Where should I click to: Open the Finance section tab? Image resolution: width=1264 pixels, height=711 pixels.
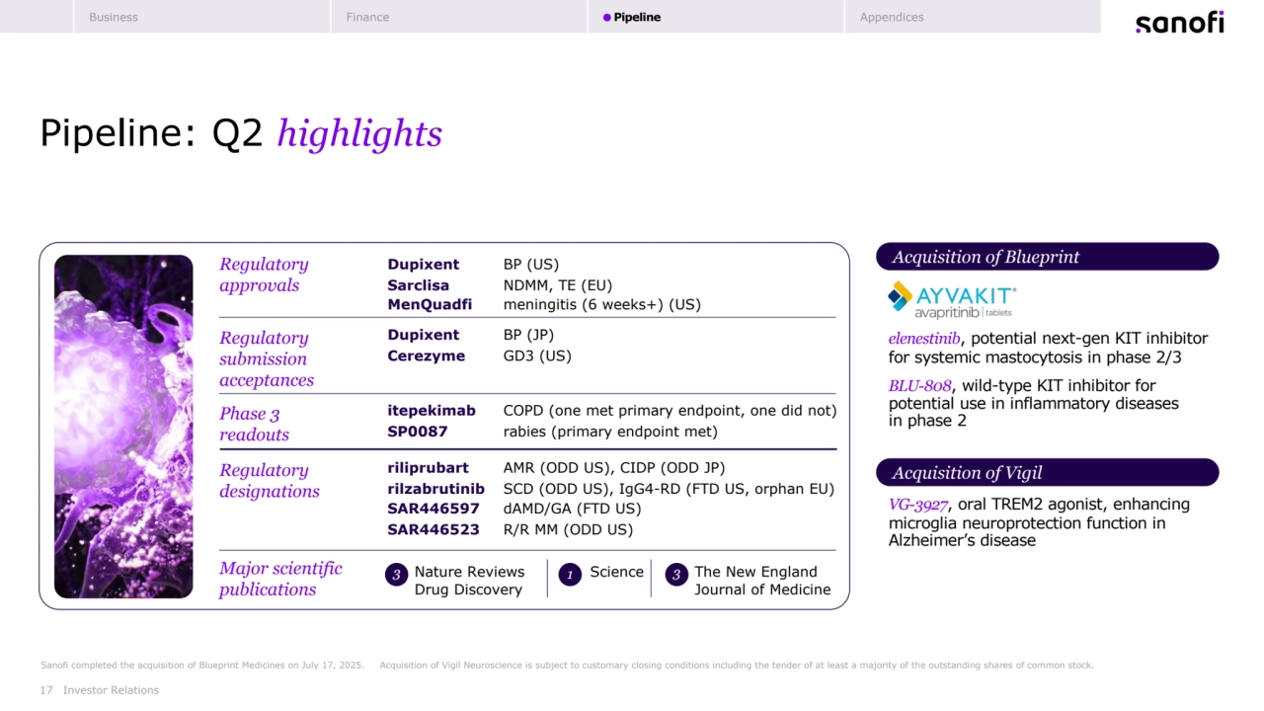pos(459,17)
